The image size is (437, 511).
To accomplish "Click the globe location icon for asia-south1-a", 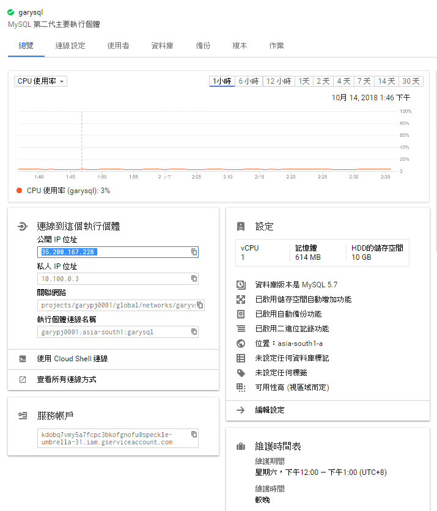I will 241,344.
